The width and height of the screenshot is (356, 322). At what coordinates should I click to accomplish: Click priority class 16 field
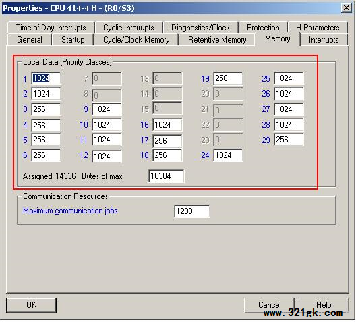tap(167, 125)
